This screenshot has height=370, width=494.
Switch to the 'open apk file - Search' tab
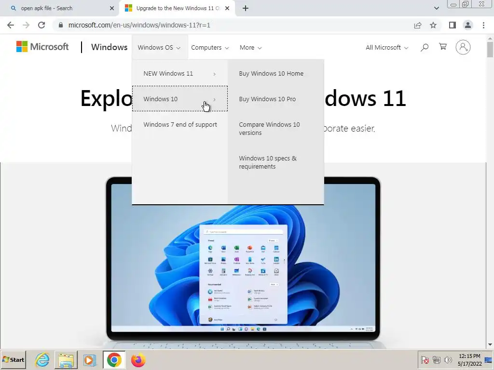pyautogui.click(x=60, y=8)
